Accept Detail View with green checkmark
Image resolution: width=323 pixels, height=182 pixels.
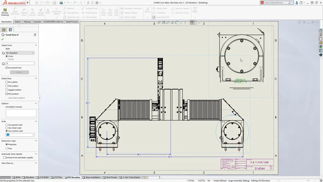pyautogui.click(x=3, y=39)
